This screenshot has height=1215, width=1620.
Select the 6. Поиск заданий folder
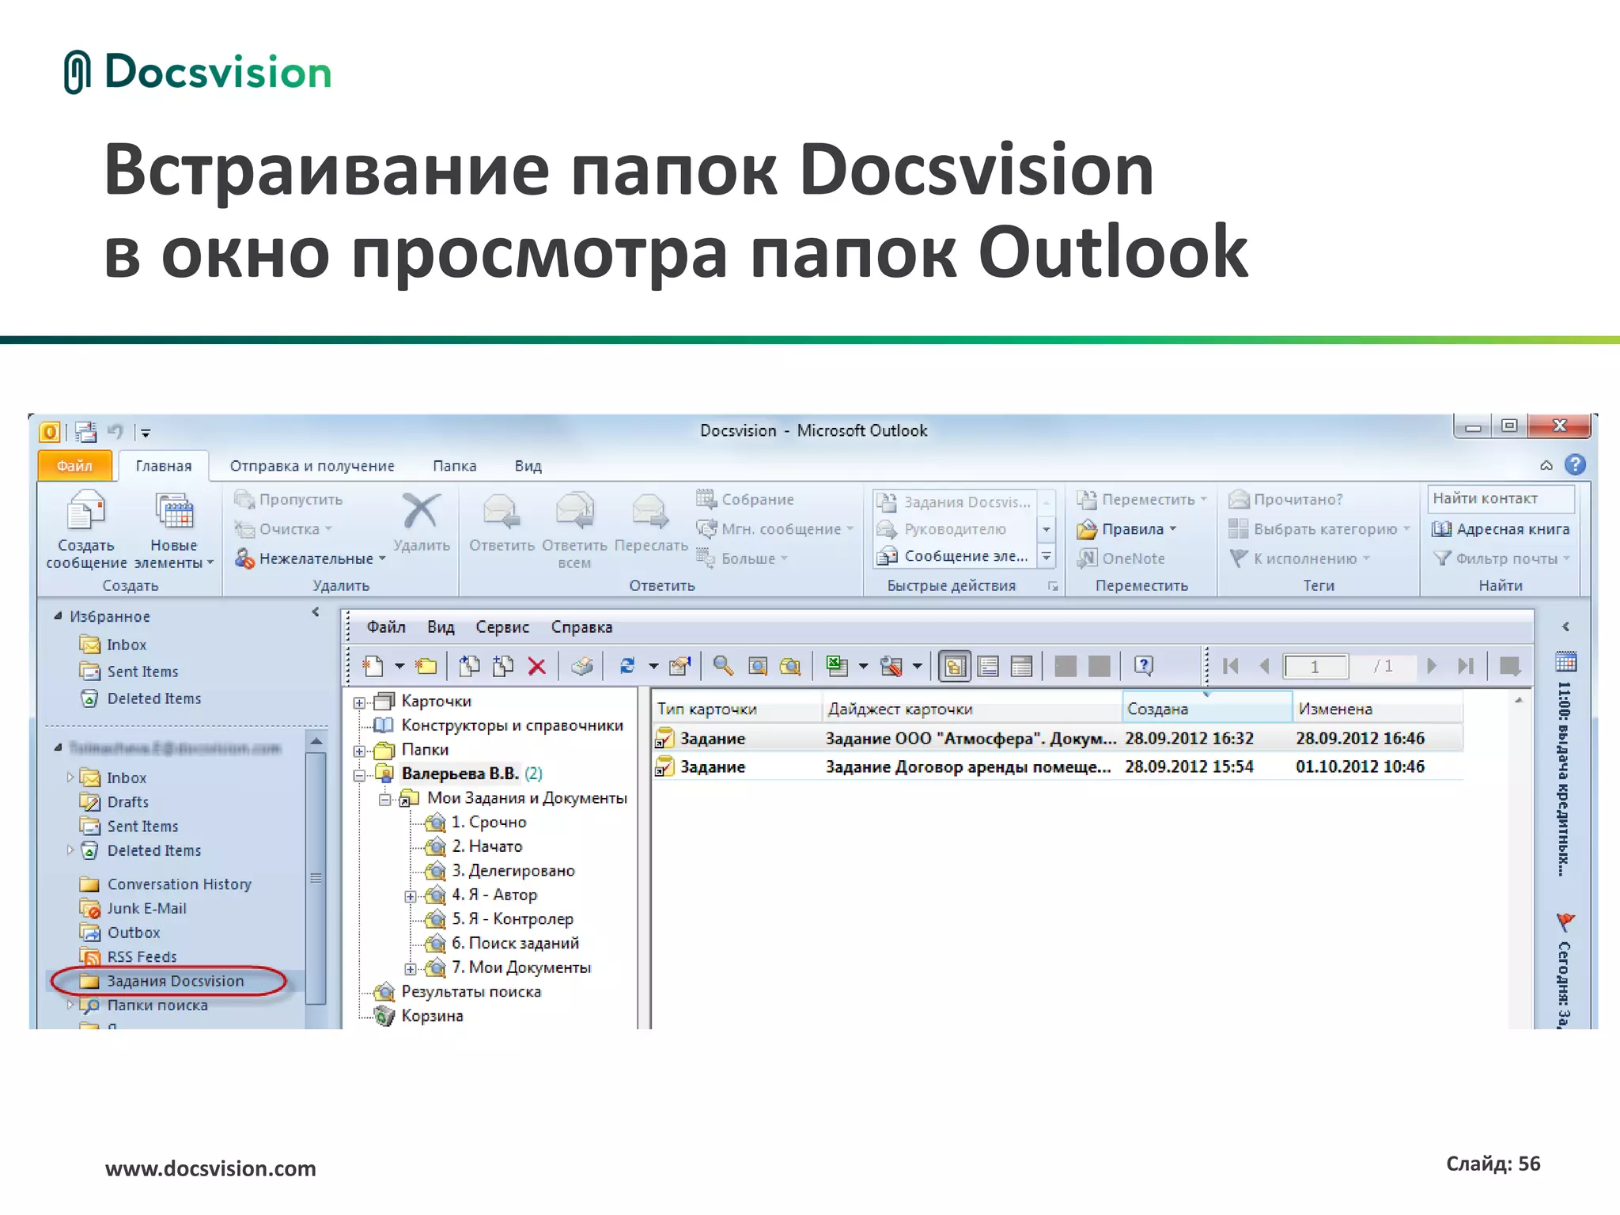[x=502, y=944]
